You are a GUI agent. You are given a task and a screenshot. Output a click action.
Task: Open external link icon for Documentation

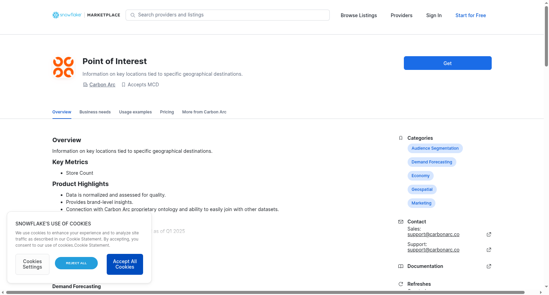point(489,266)
